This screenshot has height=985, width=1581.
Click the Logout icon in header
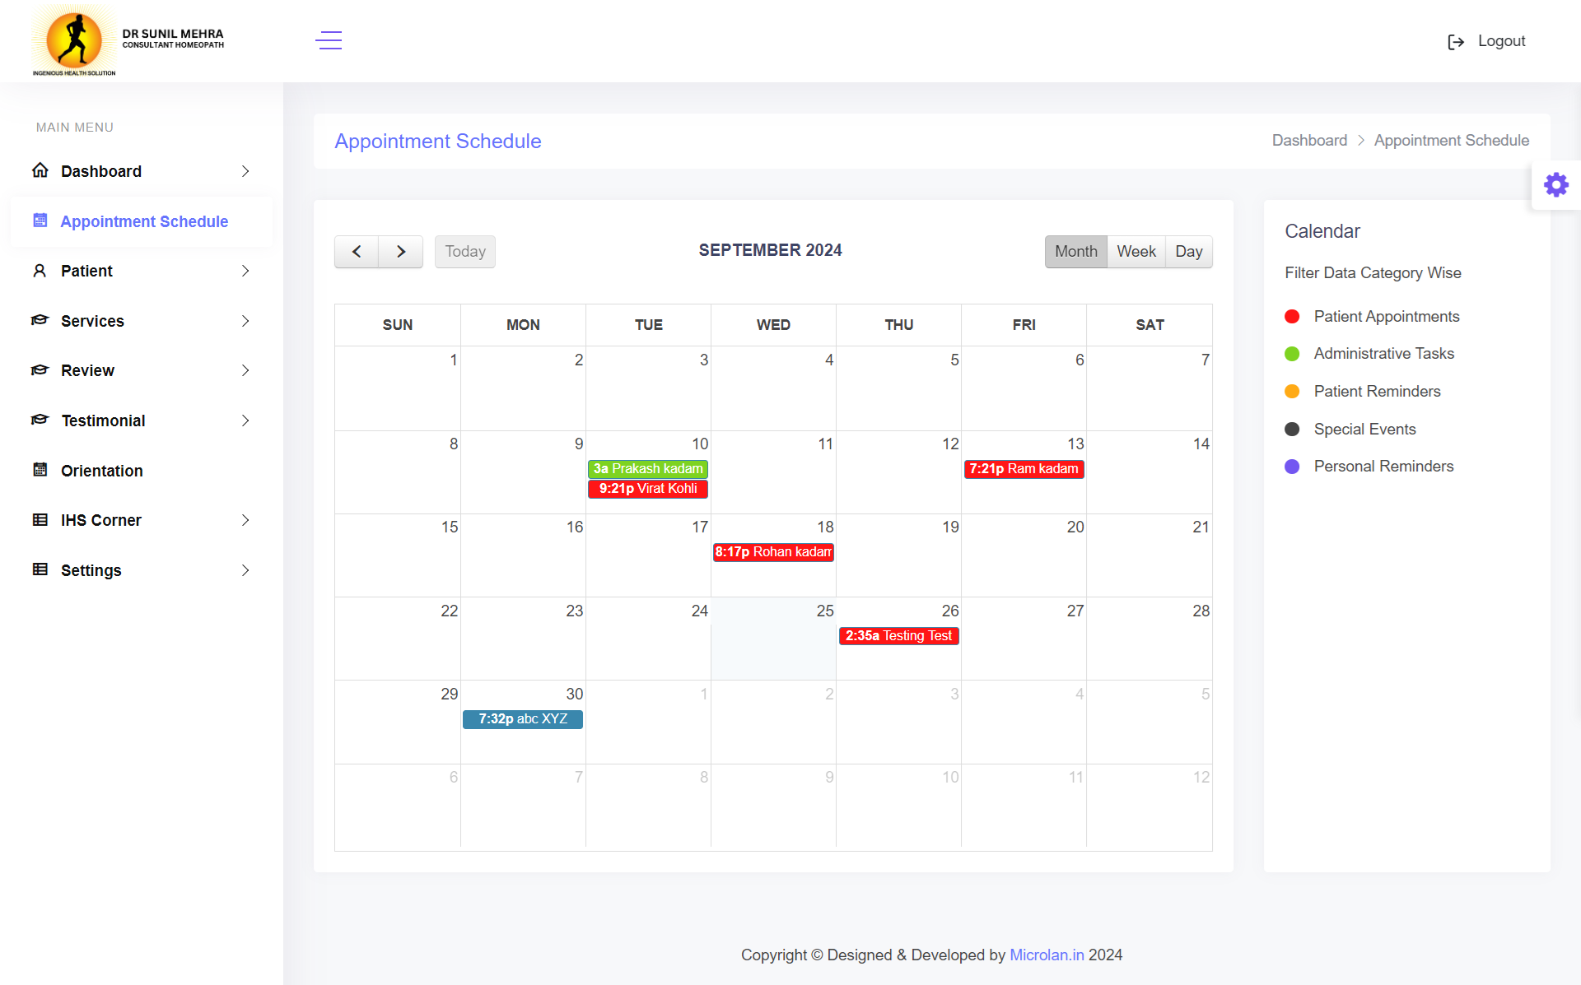pos(1456,42)
